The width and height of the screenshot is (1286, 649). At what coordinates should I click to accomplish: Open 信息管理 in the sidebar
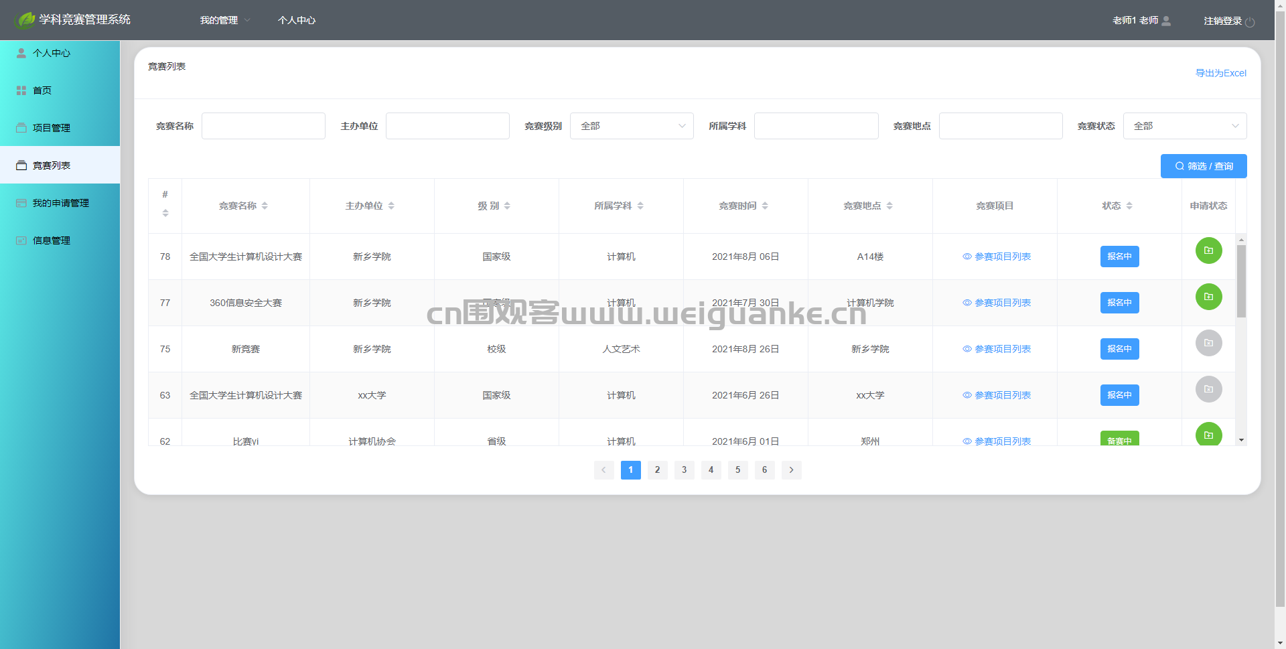60,240
